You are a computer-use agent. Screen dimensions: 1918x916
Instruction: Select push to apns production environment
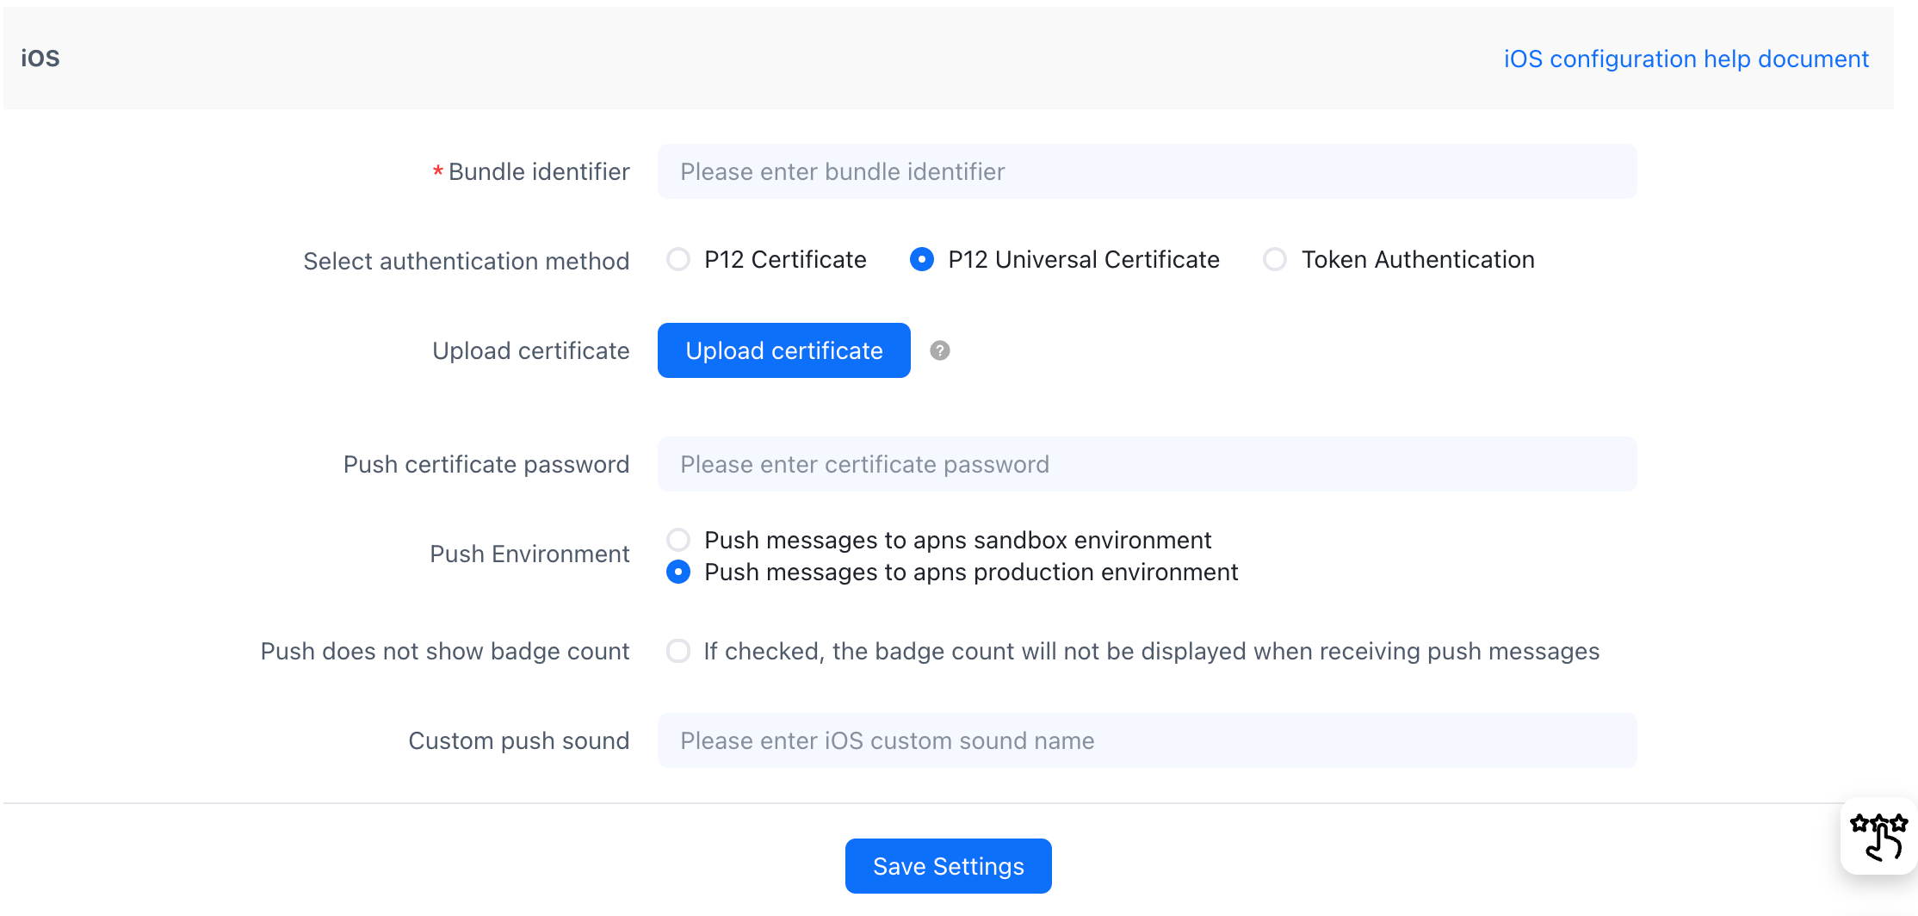(678, 572)
